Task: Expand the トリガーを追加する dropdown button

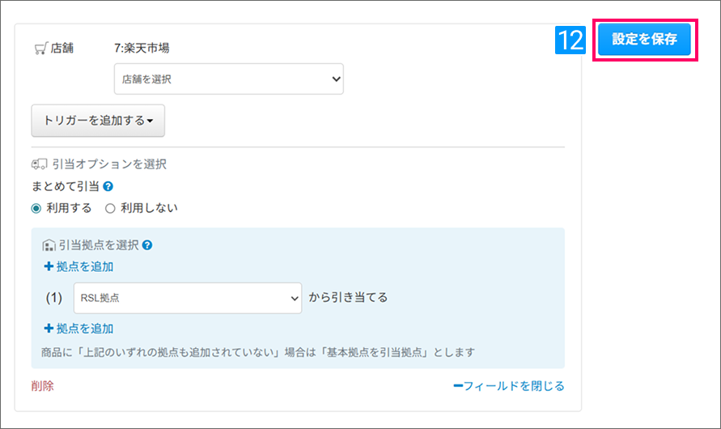Action: [98, 121]
